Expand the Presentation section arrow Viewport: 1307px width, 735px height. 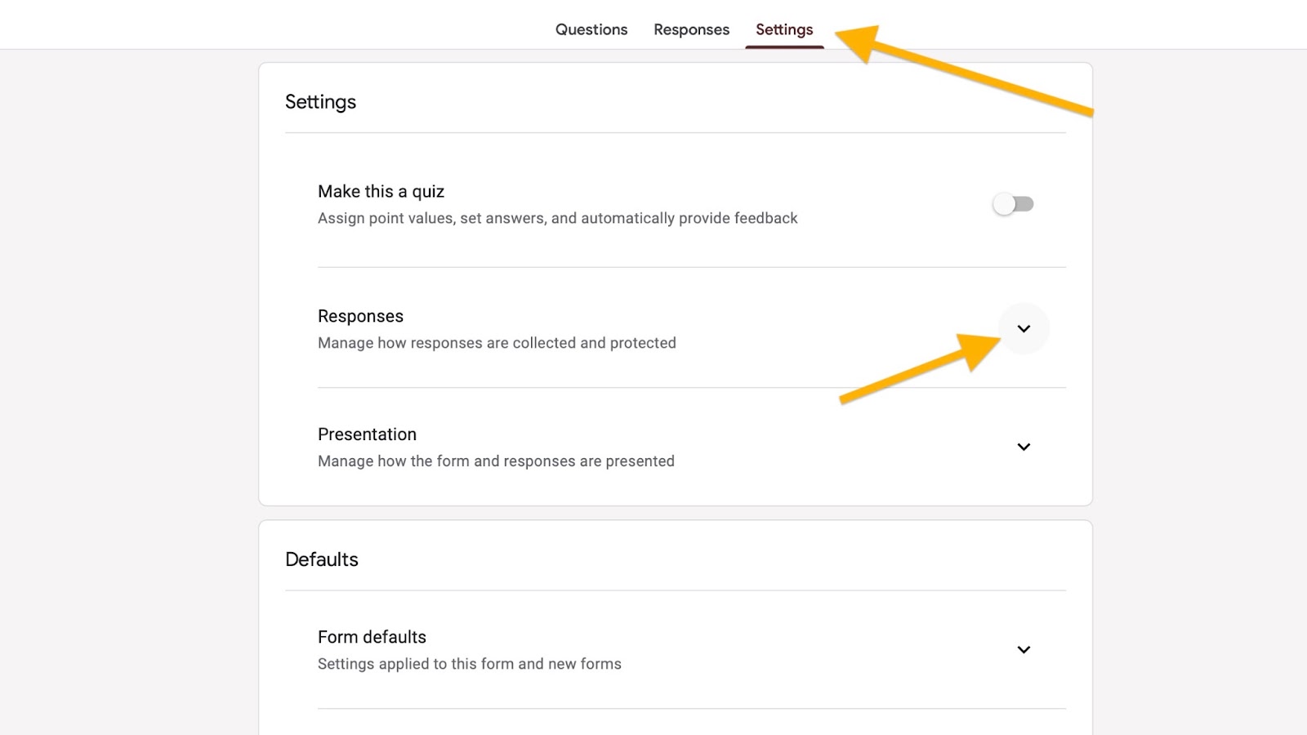pos(1024,447)
